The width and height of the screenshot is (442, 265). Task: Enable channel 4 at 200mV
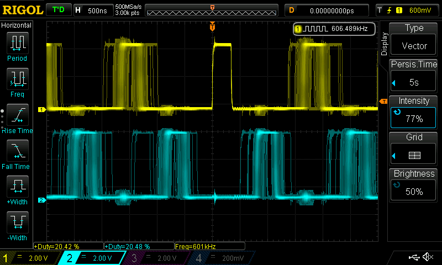point(220,258)
